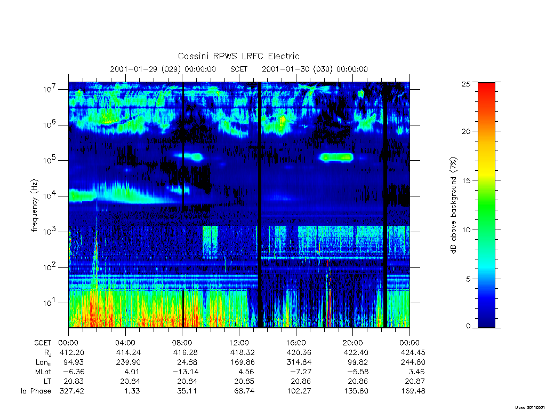Click the SCET time label 20:00
Screen dimensions: 546x410
coord(352,343)
